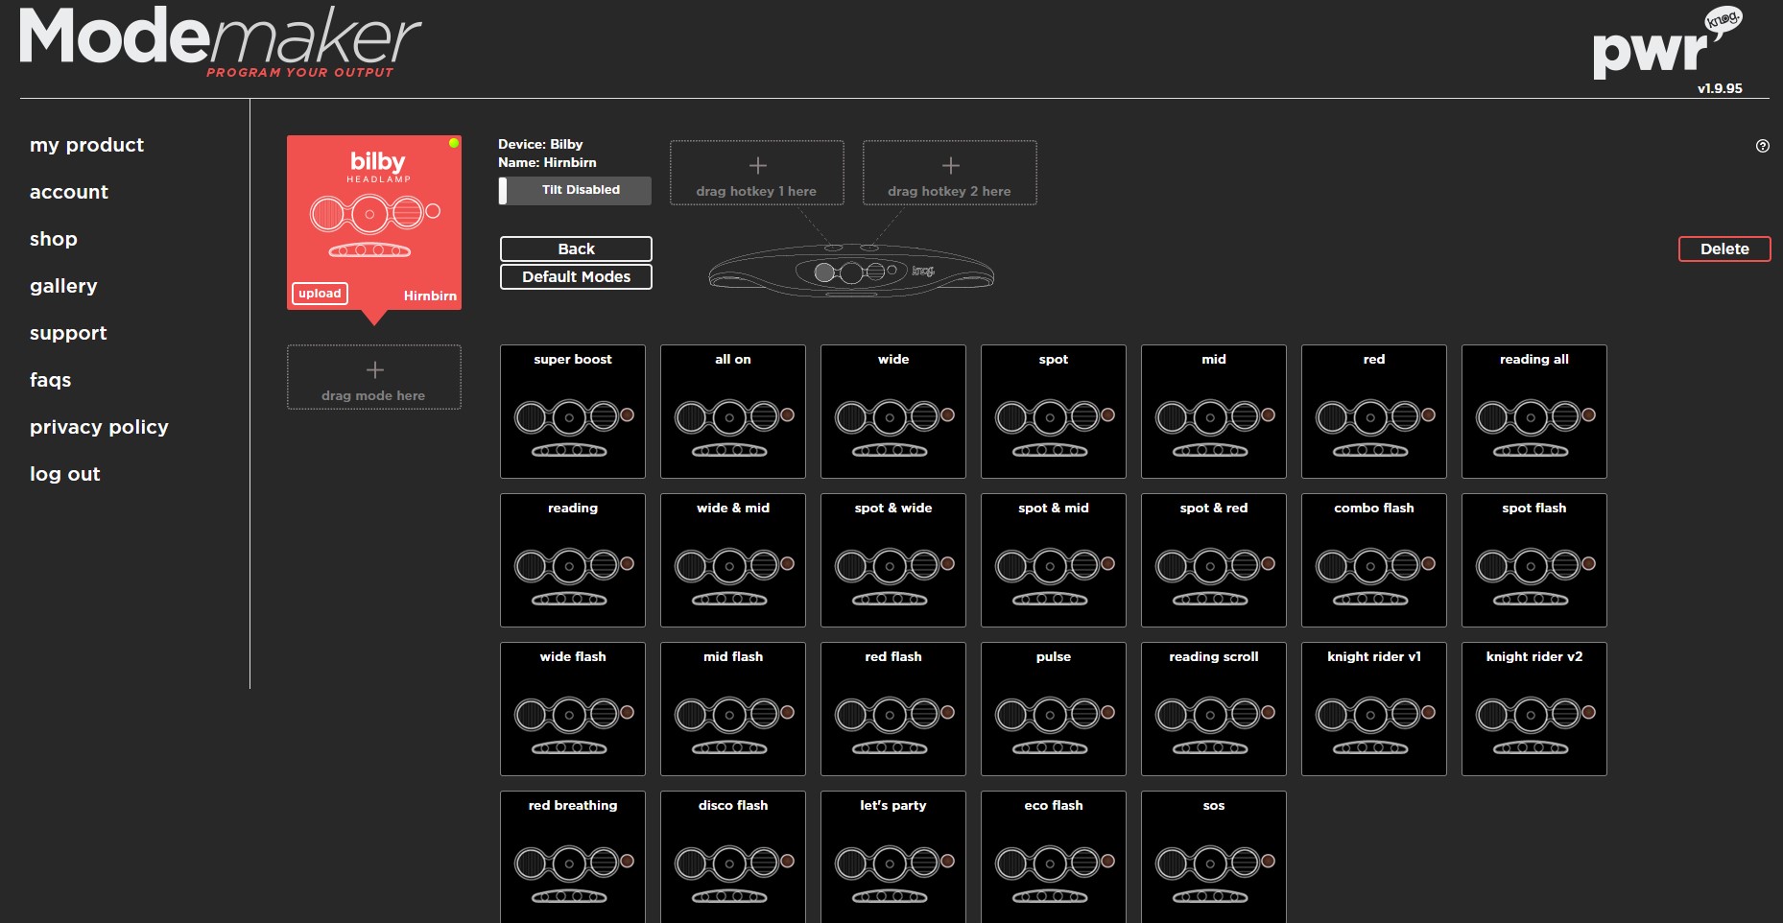Screen dimensions: 1783x923
Task: Select the red flash mode tile
Action: pyautogui.click(x=893, y=709)
